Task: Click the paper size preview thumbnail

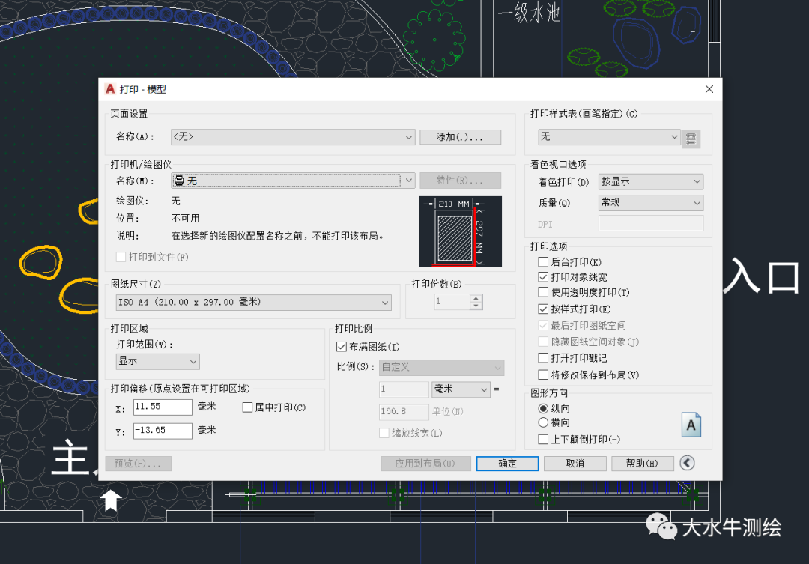Action: (460, 231)
